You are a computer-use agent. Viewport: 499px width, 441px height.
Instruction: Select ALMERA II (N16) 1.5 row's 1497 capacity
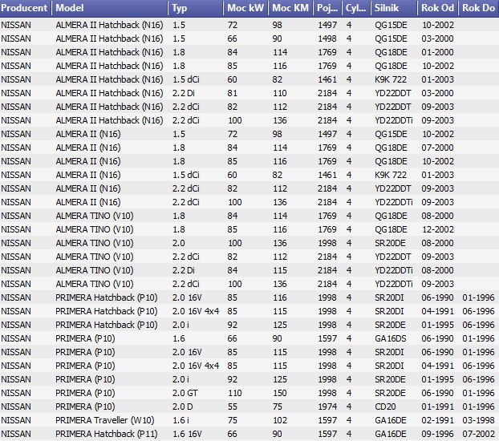click(x=327, y=134)
